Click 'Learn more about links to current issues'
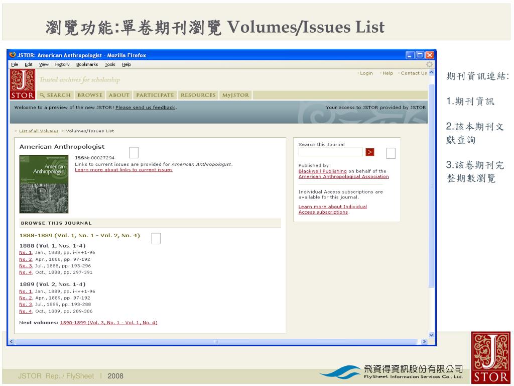 123,170
